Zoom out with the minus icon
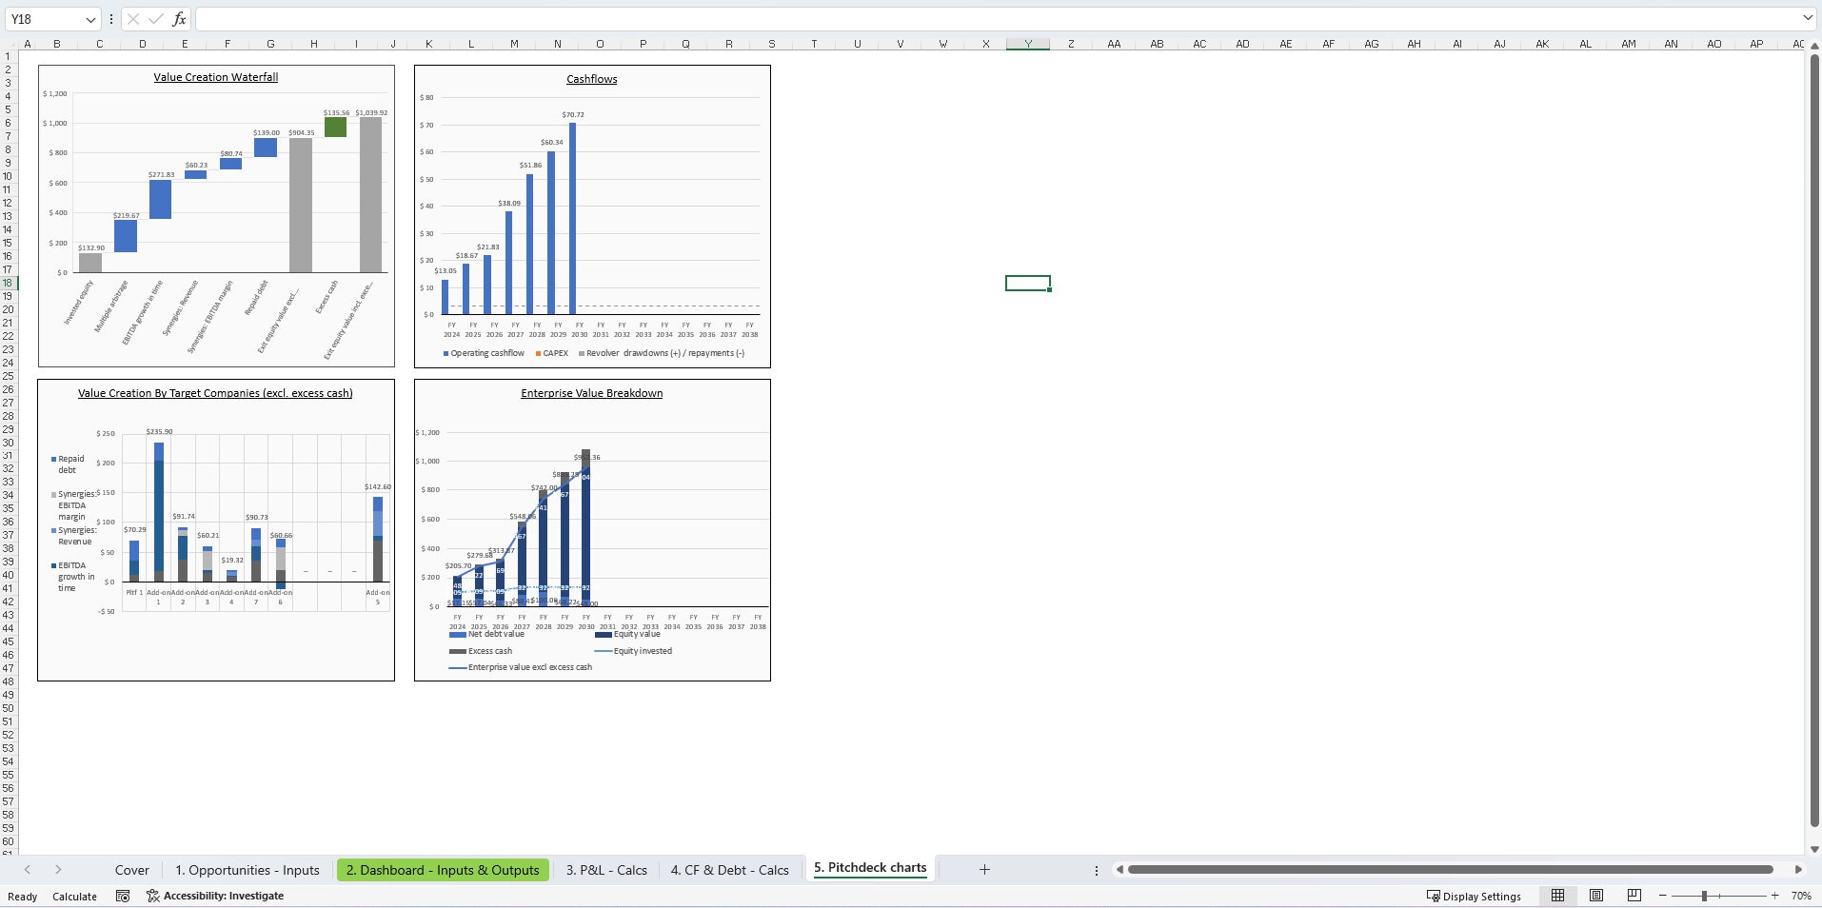1822x908 pixels. pos(1663,896)
